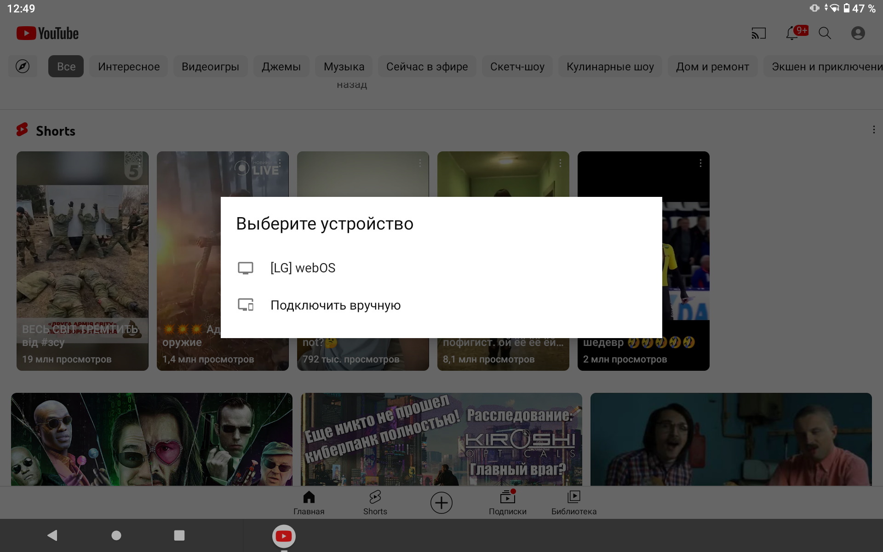
Task: Open notifications bell with 9+ badge
Action: tap(793, 33)
